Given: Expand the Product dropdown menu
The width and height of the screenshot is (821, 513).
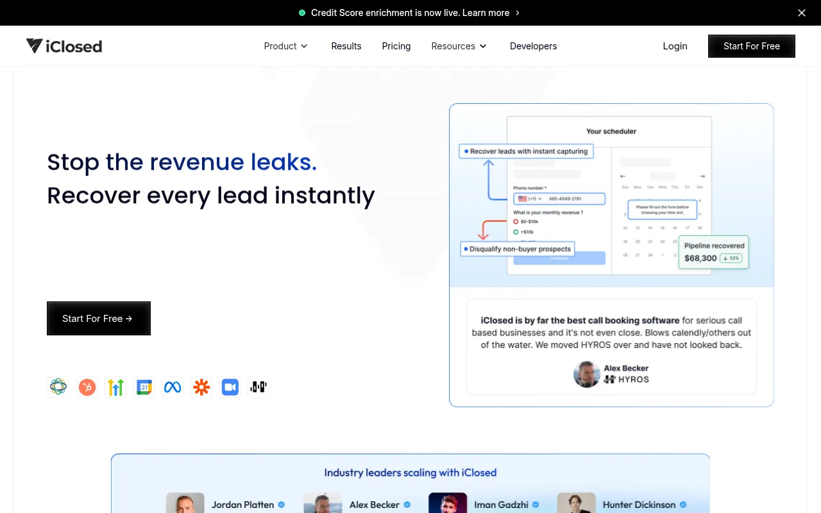Looking at the screenshot, I should pyautogui.click(x=286, y=46).
